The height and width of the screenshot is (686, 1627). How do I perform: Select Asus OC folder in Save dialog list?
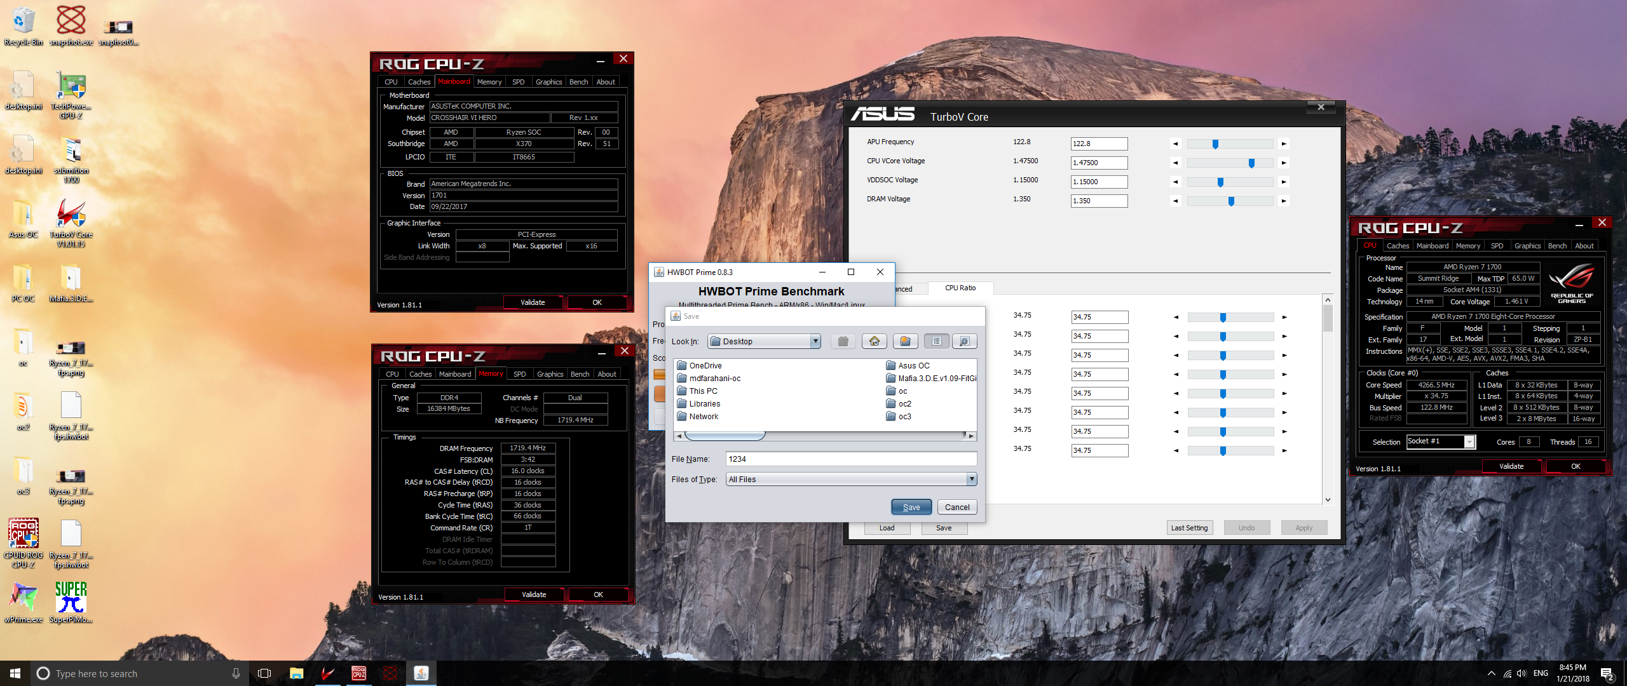point(908,365)
